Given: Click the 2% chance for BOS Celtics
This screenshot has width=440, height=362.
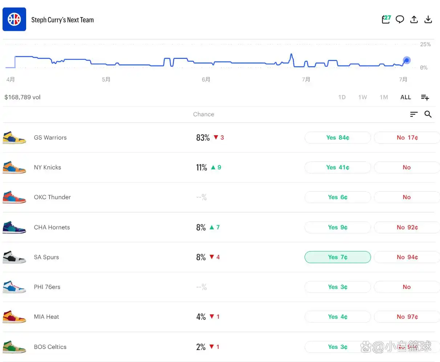Looking at the screenshot, I should 201,347.
